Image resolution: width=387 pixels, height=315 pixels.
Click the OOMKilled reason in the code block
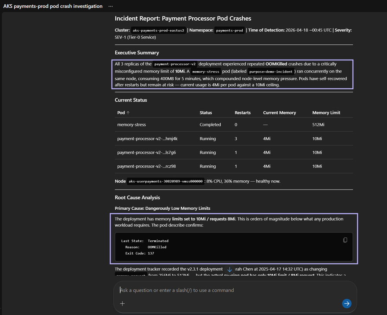(157, 247)
